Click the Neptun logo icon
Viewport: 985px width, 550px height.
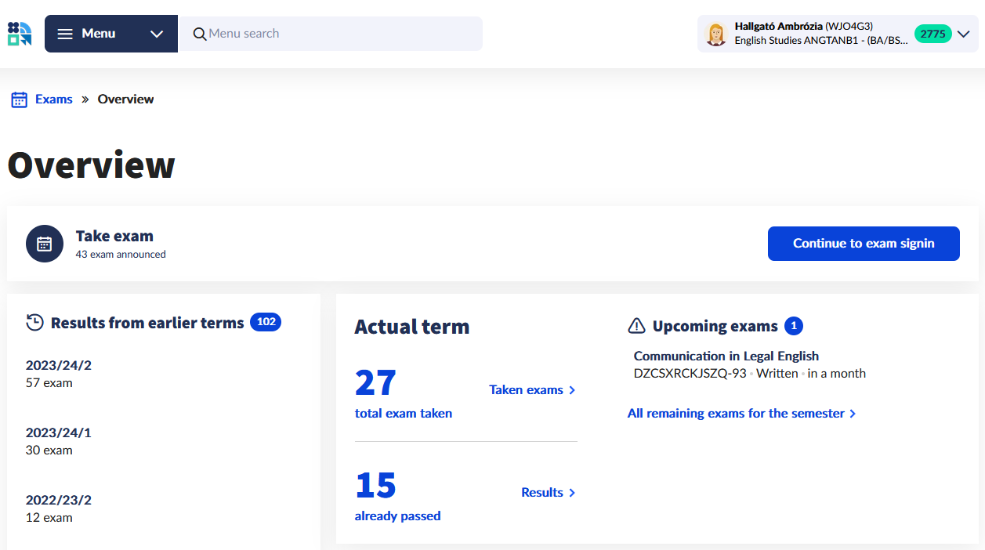click(x=20, y=34)
